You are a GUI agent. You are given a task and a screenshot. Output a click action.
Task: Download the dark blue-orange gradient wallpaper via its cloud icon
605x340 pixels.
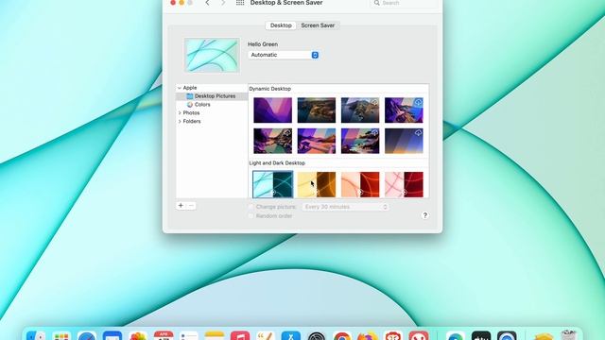tap(418, 132)
